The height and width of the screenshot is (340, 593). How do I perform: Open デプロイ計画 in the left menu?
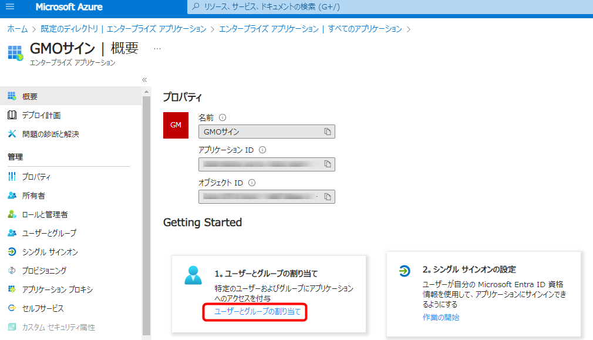click(x=70, y=115)
